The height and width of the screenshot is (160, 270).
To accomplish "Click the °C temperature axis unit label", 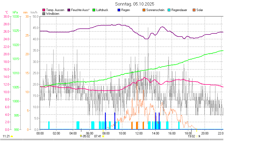I will point(7,12).
